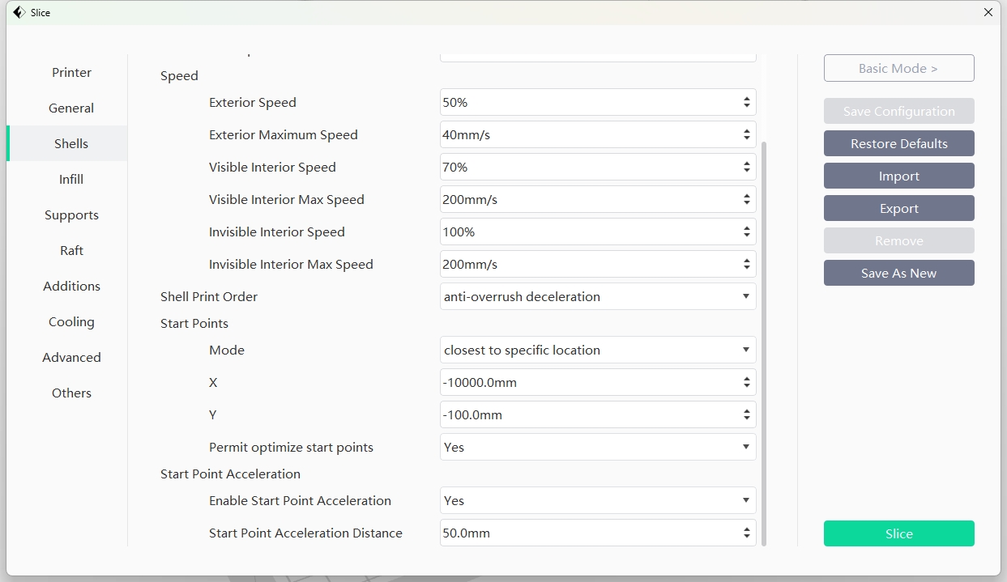Open Permit optimize start points dropdown

(x=597, y=447)
